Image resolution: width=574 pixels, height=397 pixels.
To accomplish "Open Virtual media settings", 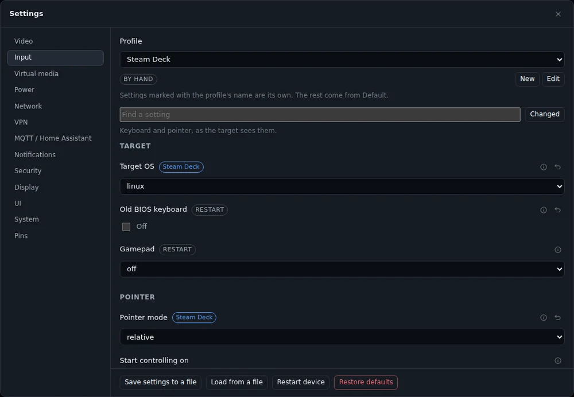I will point(55,73).
